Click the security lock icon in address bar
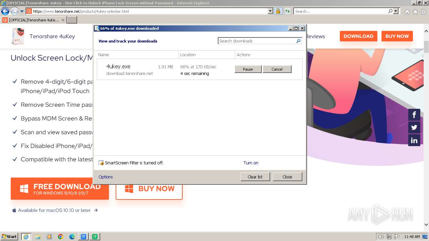The height and width of the screenshot is (241, 429). (x=278, y=11)
